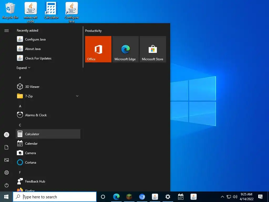Open the clock showing 9:25 AM
The width and height of the screenshot is (269, 202).
(246, 197)
